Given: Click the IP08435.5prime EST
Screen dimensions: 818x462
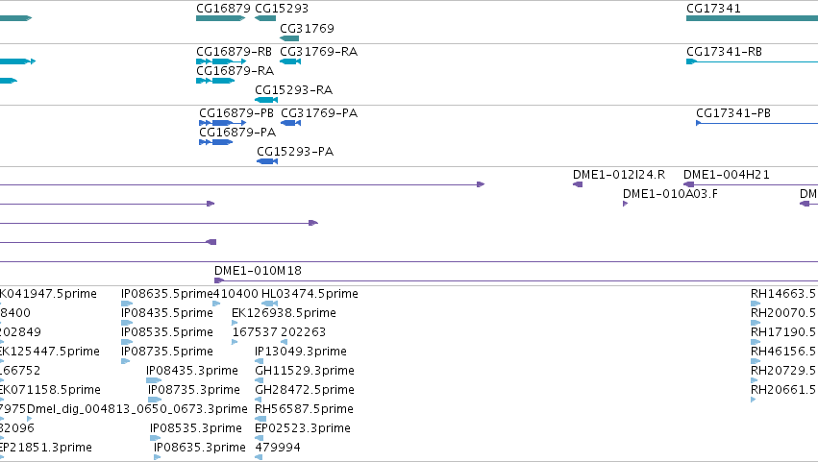Looking at the screenshot, I should (127, 323).
